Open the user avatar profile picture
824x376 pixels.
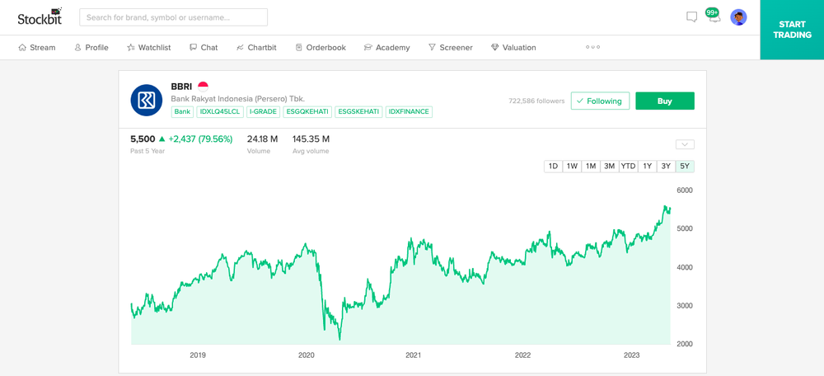[738, 17]
